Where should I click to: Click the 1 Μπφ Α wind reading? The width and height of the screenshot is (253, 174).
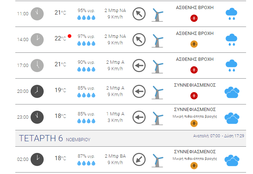click(115, 114)
